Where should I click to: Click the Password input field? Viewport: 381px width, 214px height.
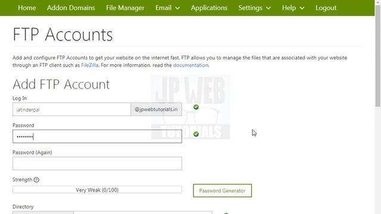tap(97, 136)
